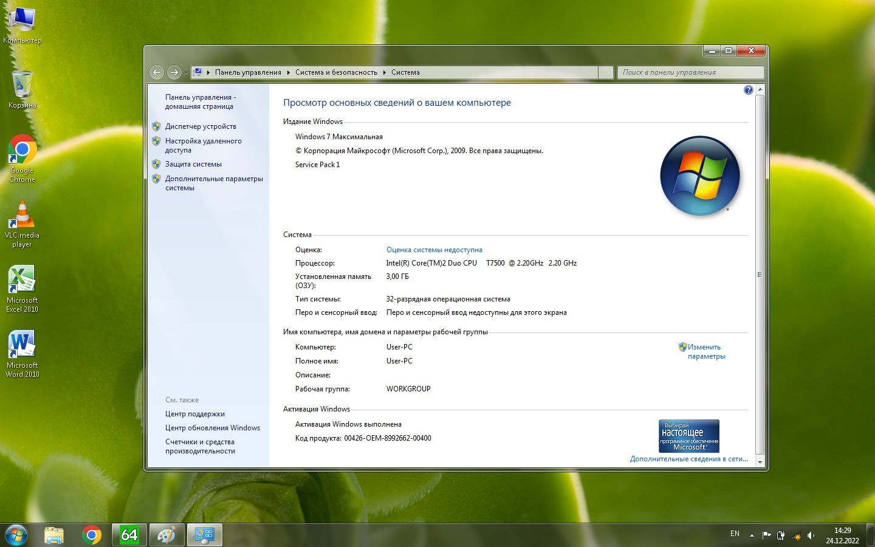Go to the Панель управления breadcrumb
Image resolution: width=875 pixels, height=547 pixels.
[x=248, y=72]
